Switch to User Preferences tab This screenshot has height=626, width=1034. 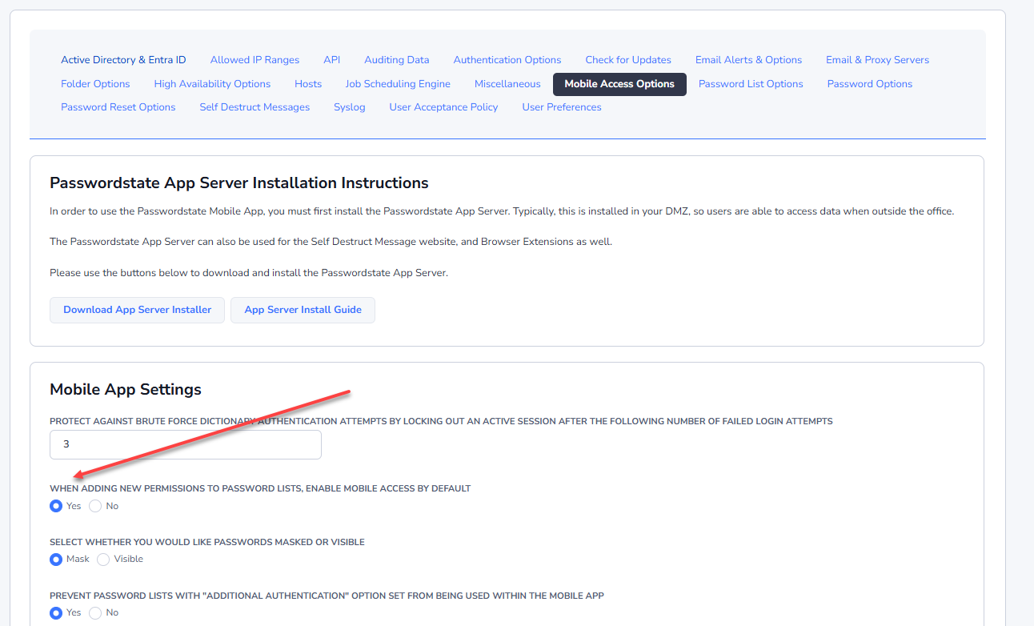[x=562, y=107]
